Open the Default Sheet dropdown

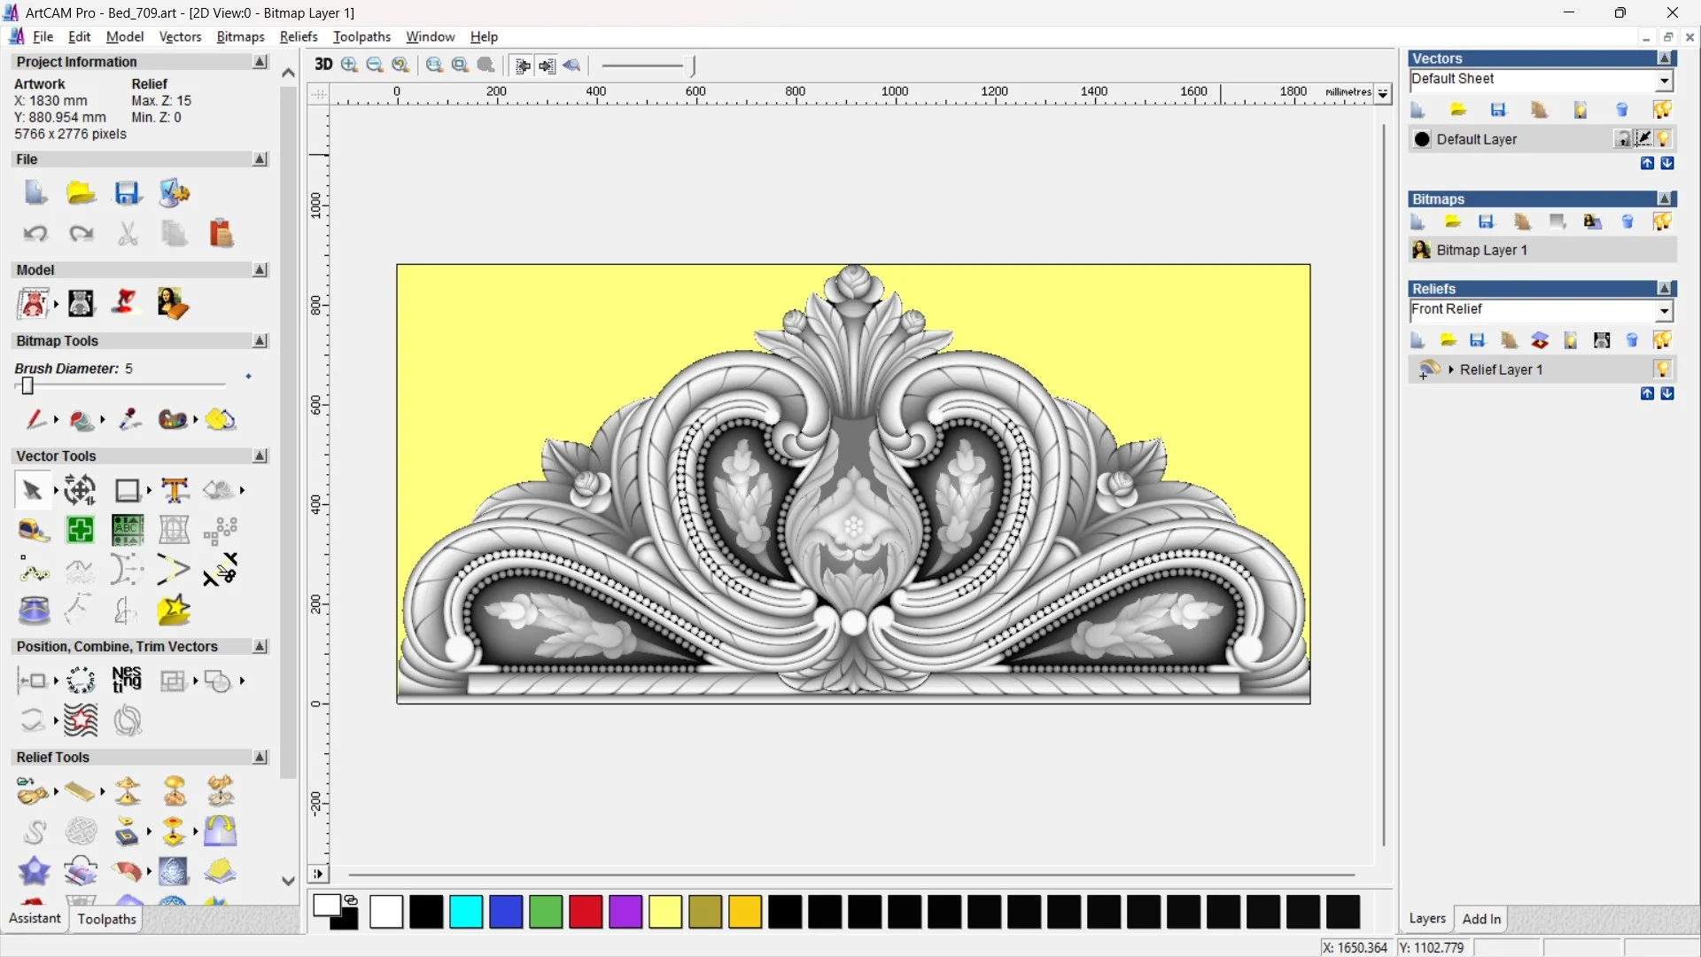point(1664,81)
